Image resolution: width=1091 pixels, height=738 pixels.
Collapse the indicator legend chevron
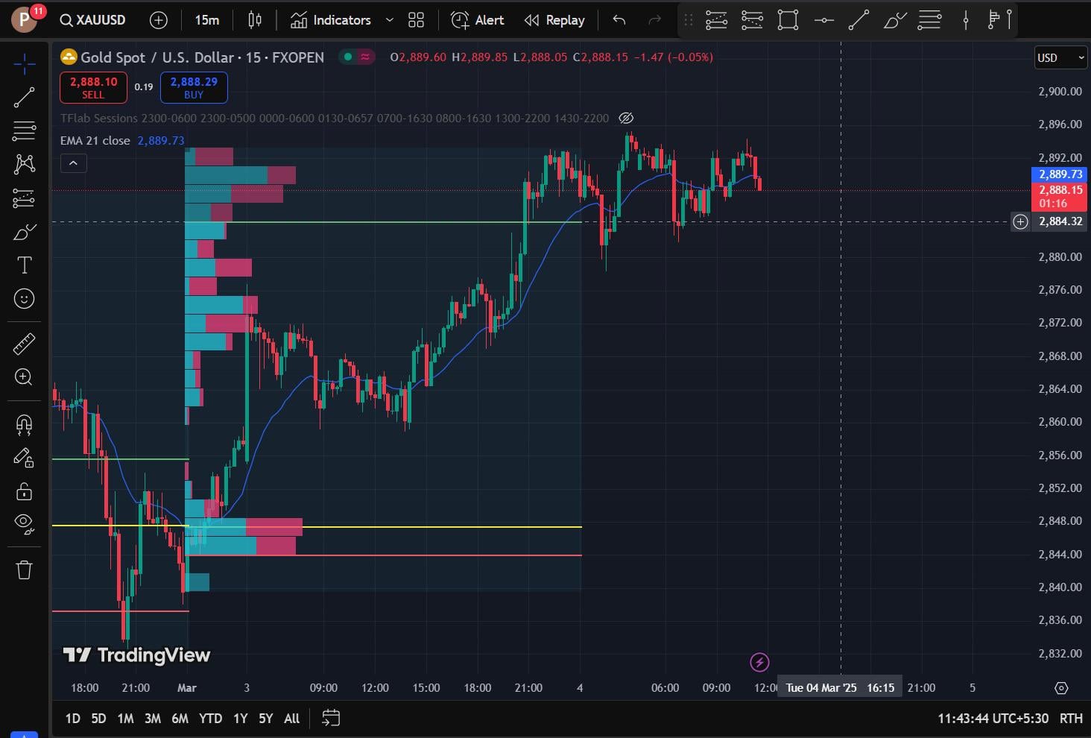(73, 163)
